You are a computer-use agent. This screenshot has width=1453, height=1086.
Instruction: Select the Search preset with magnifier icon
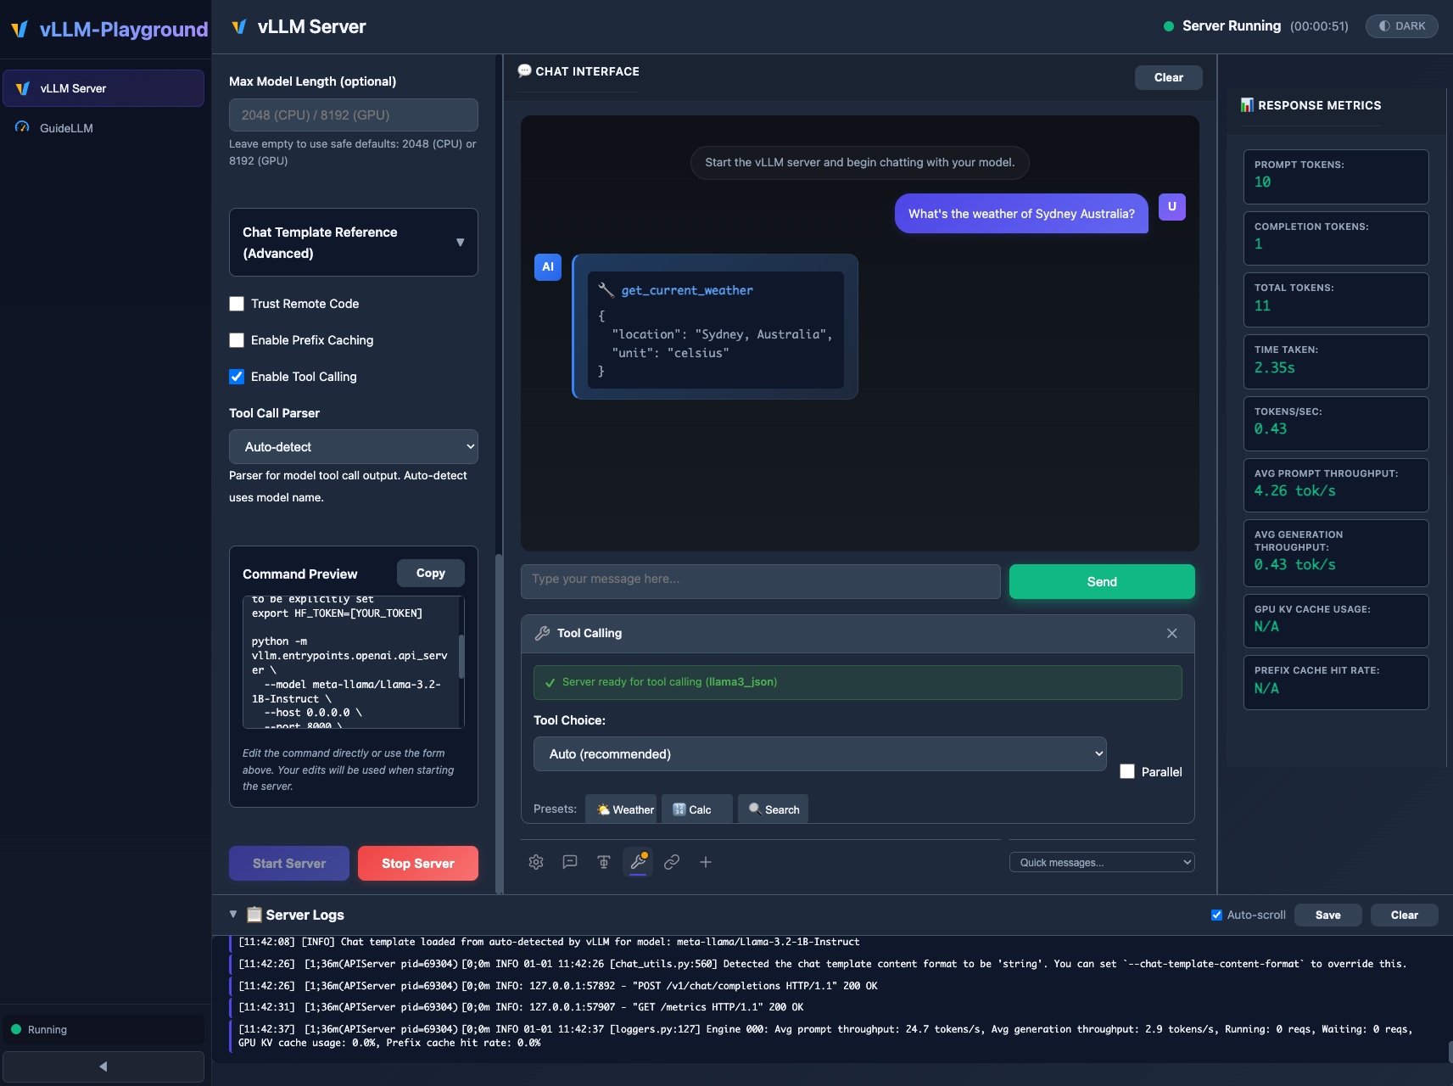772,809
